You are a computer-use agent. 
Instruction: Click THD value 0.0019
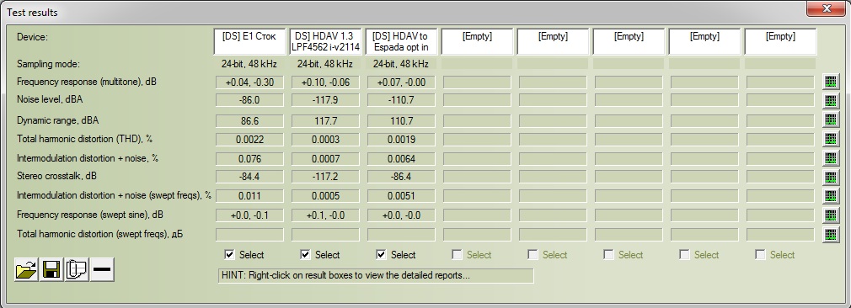coord(401,140)
